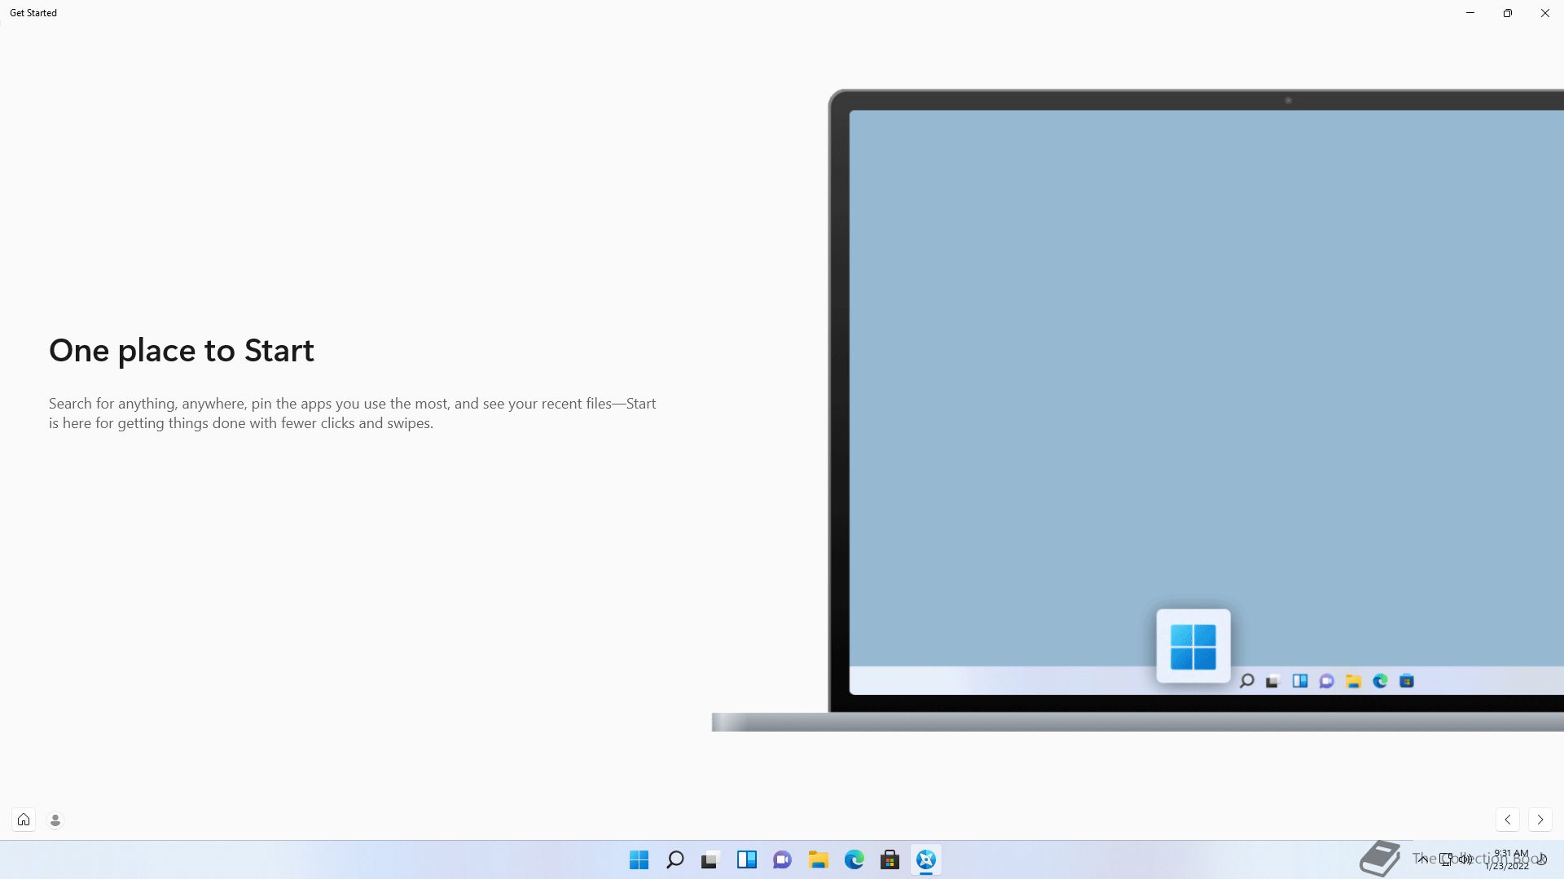Open the volume control tray icon
The height and width of the screenshot is (879, 1564).
pyautogui.click(x=1465, y=859)
